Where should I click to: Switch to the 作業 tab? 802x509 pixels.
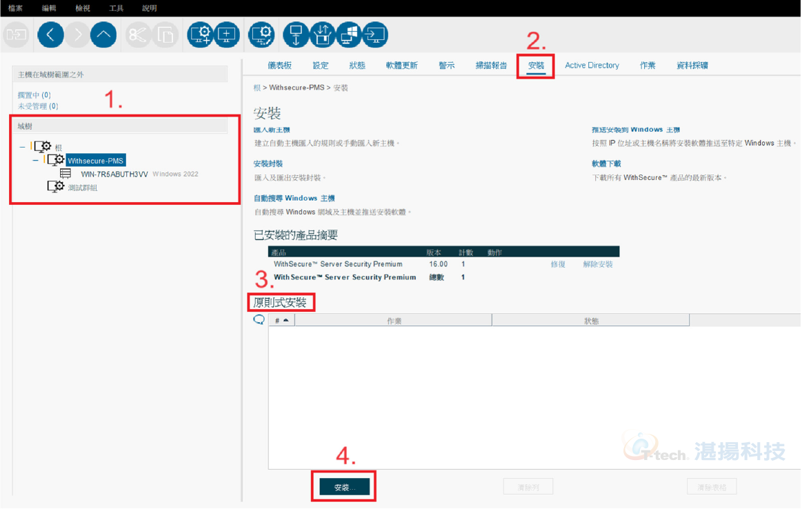648,65
